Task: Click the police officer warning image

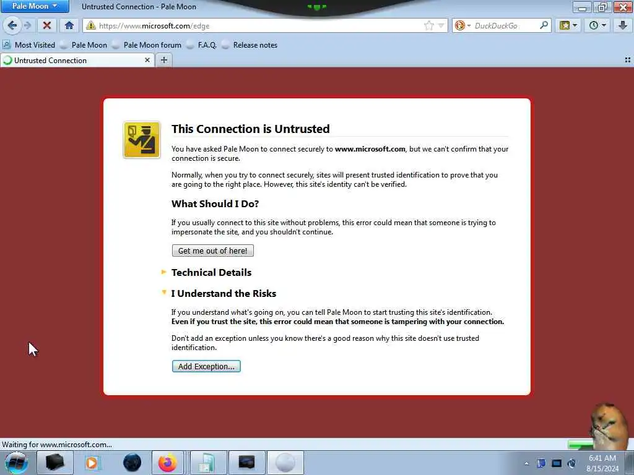Action: click(x=142, y=140)
